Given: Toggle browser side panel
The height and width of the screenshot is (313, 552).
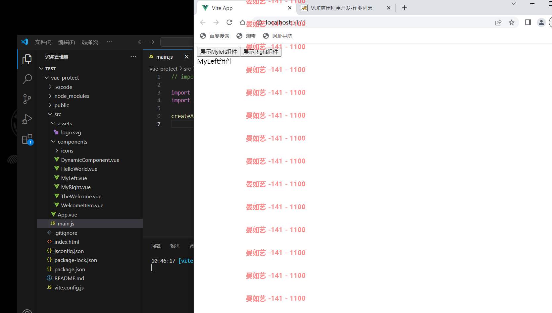Looking at the screenshot, I should [528, 22].
